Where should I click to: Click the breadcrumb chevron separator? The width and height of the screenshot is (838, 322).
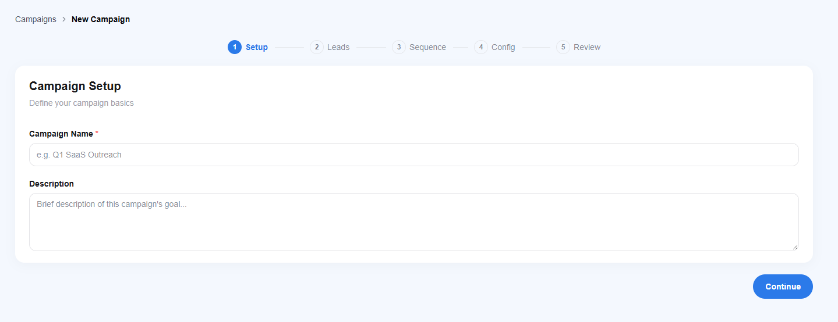coord(64,19)
